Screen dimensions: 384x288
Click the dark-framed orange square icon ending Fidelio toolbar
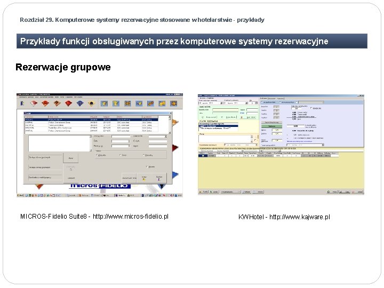click(174, 103)
